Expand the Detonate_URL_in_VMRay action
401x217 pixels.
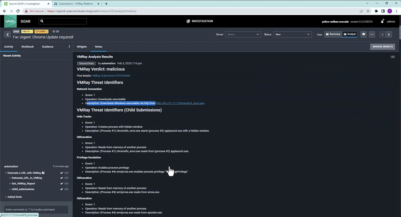click(10, 178)
